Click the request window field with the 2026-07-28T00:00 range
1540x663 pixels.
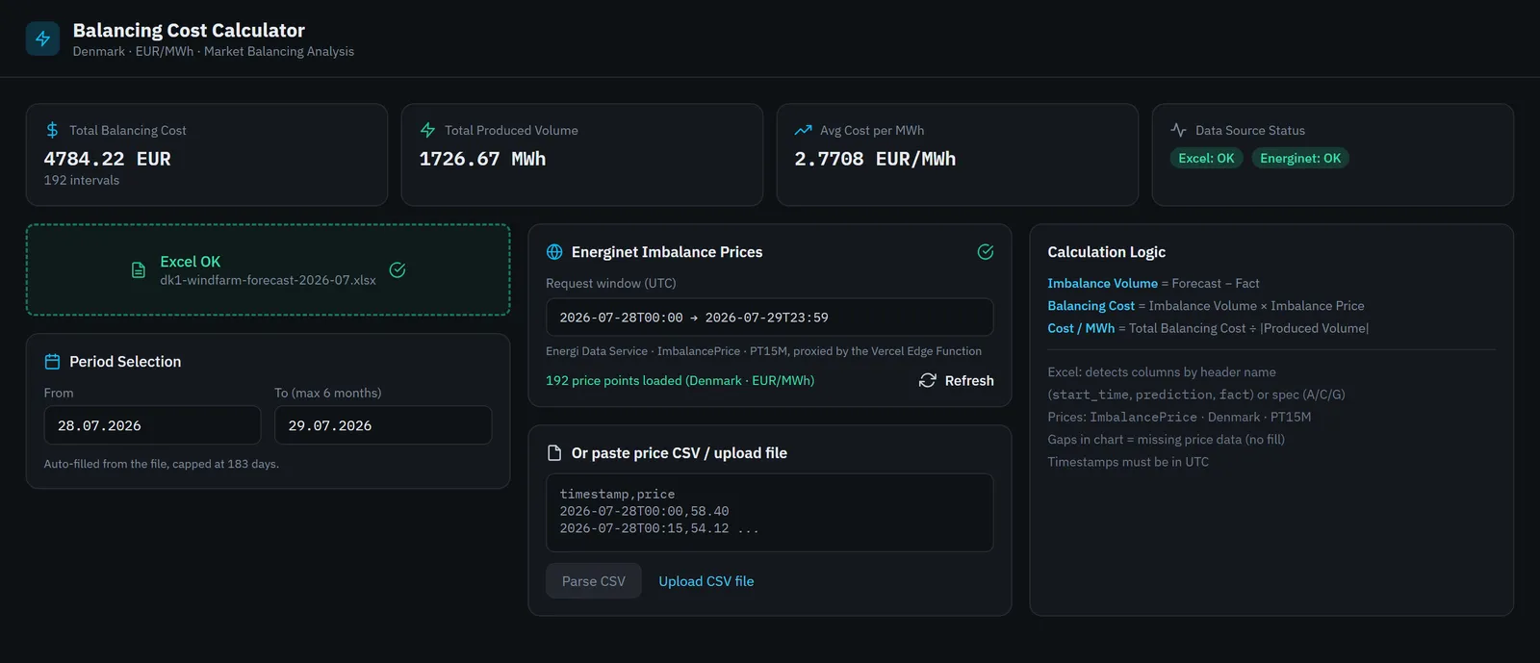pos(770,318)
